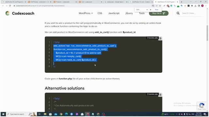Screen dimensions: 209x117
Task: Open the CSS menu item
Action: click(x=100, y=13)
